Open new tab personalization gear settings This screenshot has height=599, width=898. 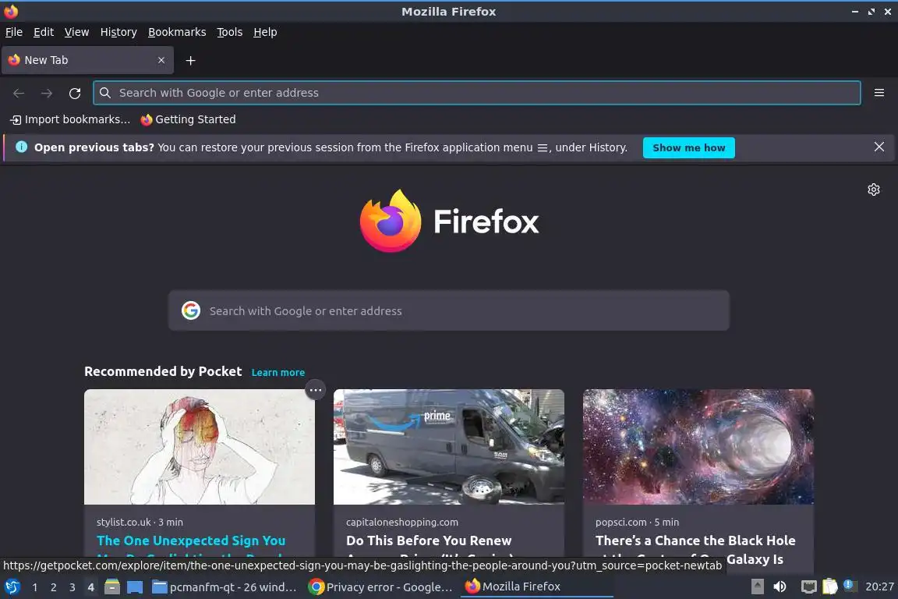tap(873, 190)
